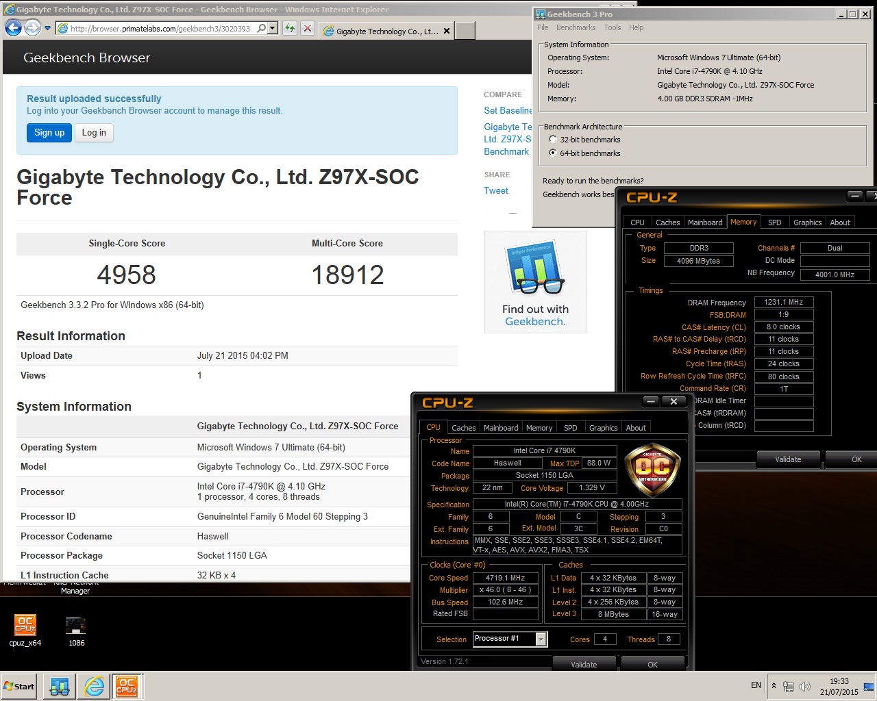Viewport: 877px width, 701px height.
Task: Show hidden tray icons arrow
Action: 774,685
